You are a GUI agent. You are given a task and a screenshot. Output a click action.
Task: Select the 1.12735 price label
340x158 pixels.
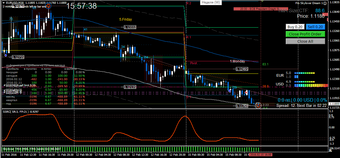click(18, 57)
